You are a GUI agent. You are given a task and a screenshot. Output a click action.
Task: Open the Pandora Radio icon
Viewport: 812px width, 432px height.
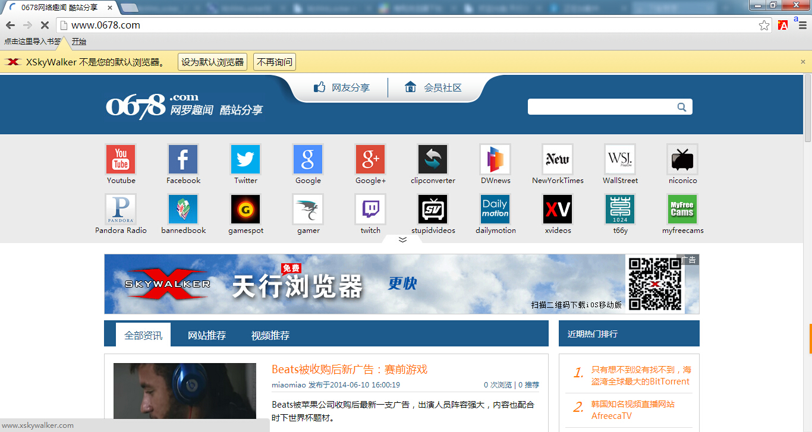pos(121,209)
